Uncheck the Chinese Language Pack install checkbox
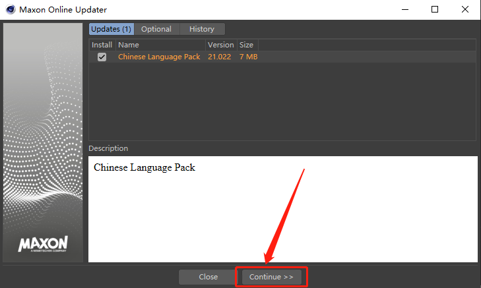This screenshot has width=481, height=288. coord(102,57)
